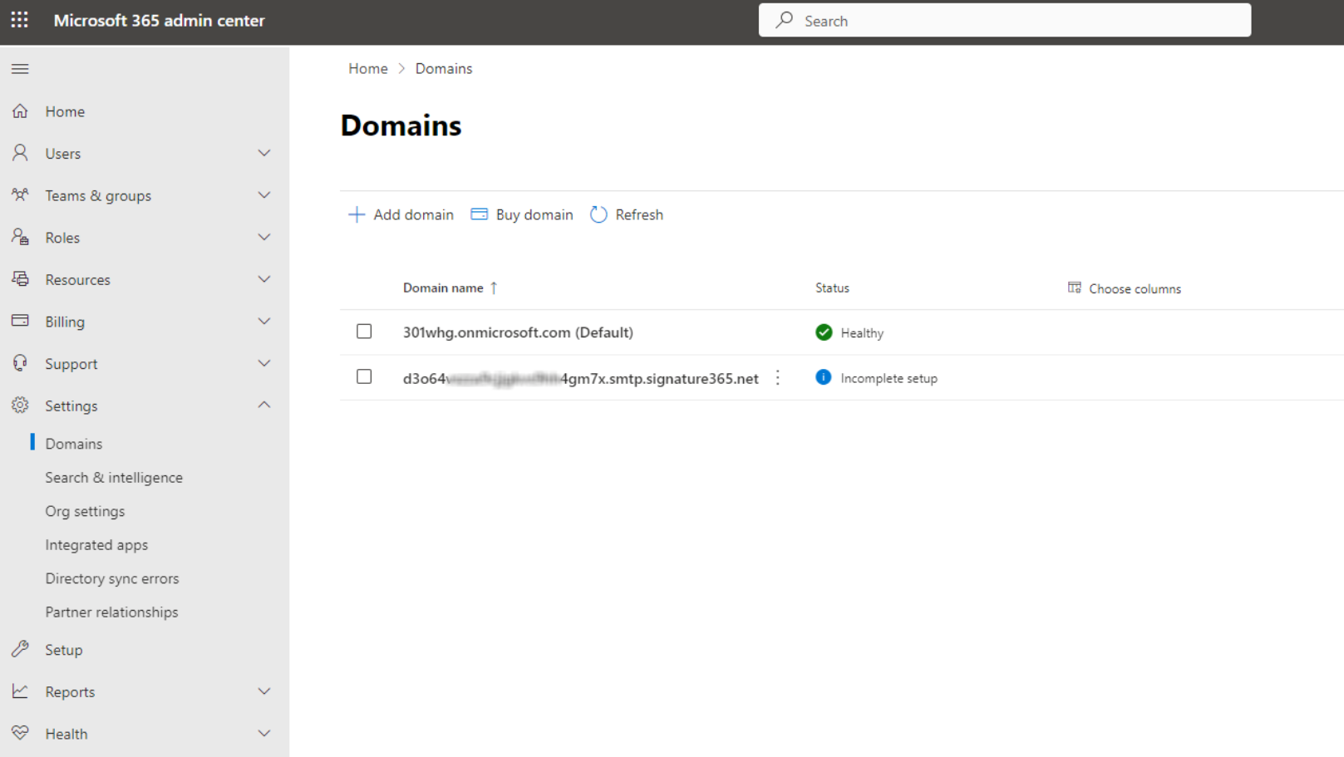
Task: Click the Buy domain card icon
Action: pos(479,214)
